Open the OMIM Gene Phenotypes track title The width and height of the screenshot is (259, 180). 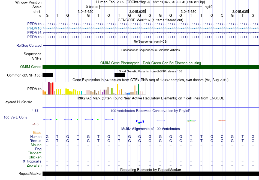point(150,63)
